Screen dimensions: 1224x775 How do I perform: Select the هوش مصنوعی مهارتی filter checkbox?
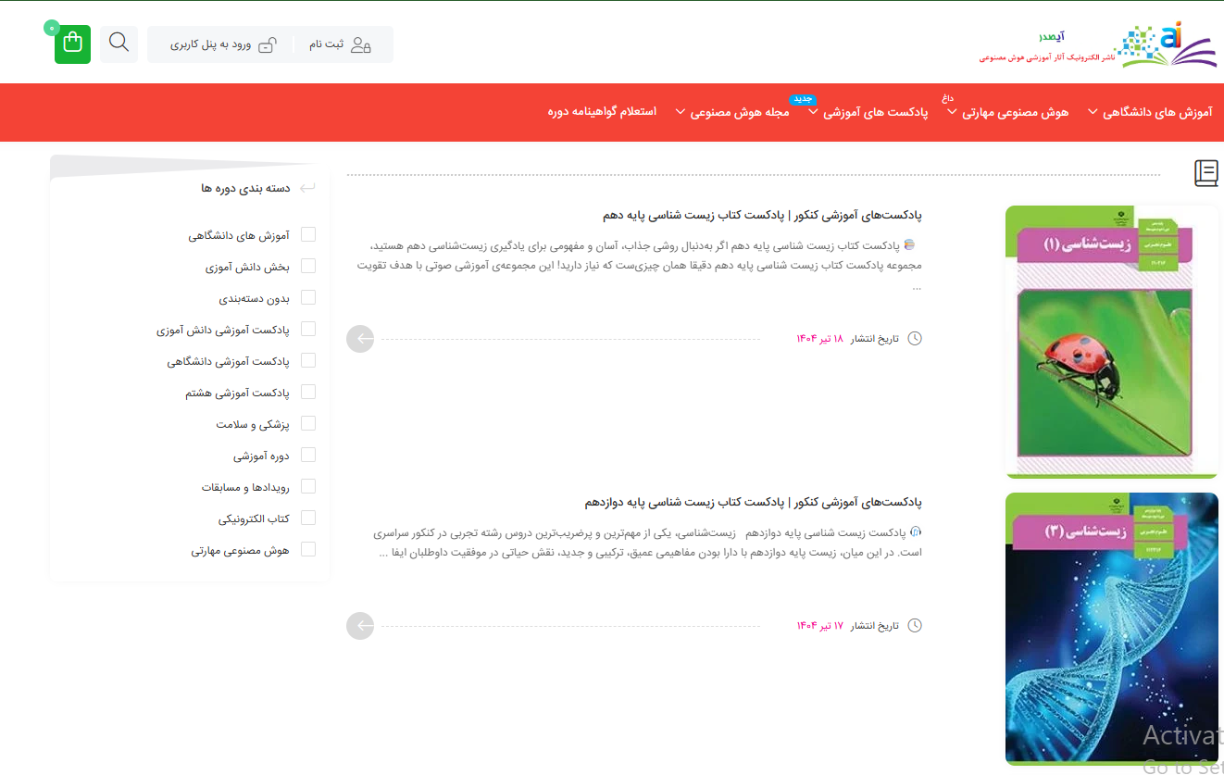pyautogui.click(x=308, y=550)
